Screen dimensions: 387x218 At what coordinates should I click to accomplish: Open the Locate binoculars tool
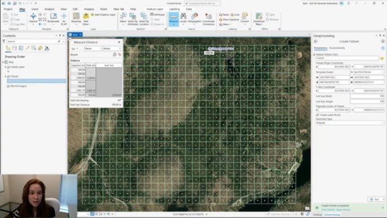[183, 18]
